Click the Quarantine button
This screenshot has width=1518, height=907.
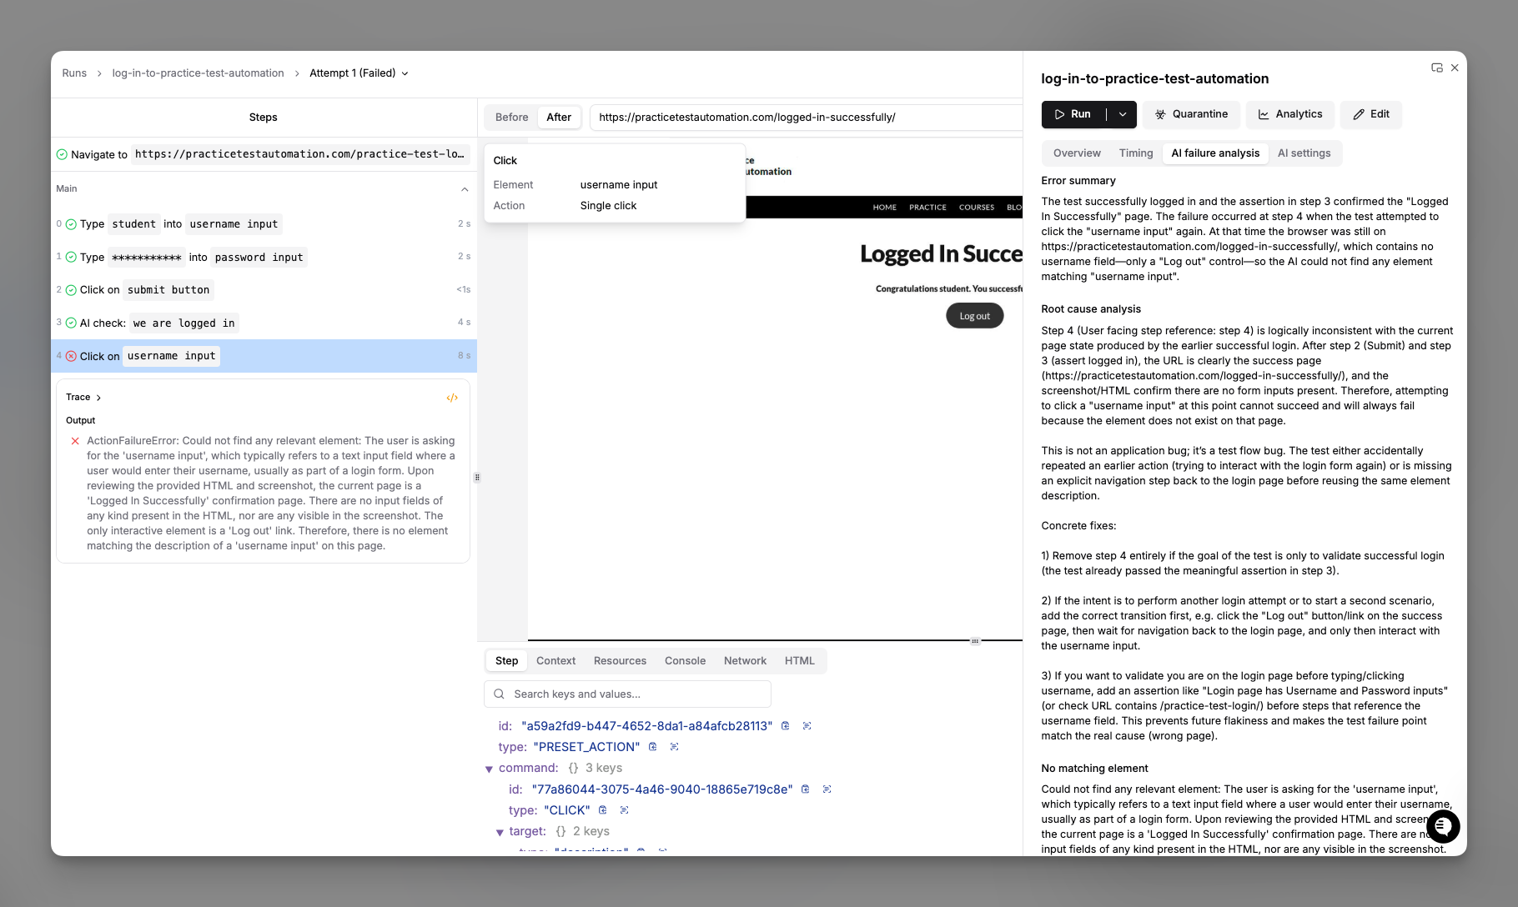tap(1191, 114)
